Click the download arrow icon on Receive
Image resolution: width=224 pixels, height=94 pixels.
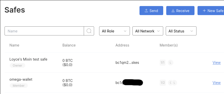click(x=173, y=11)
